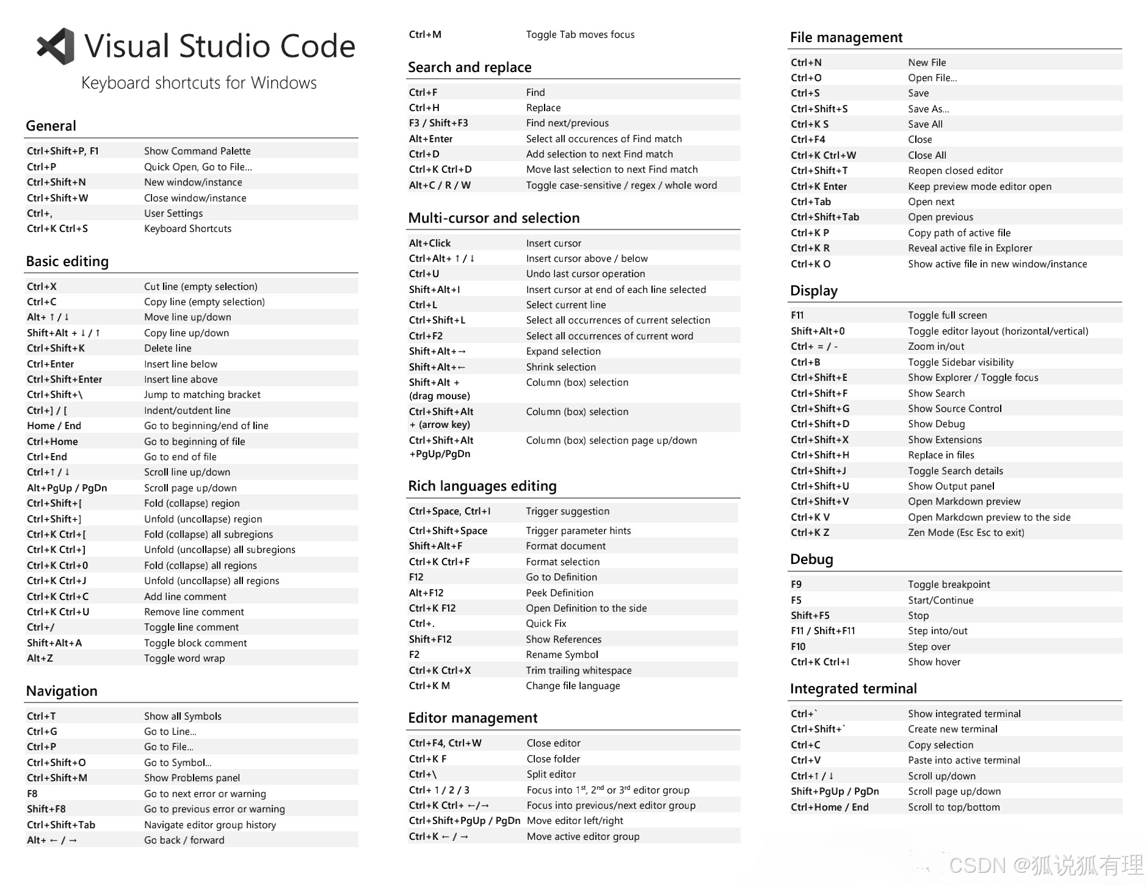Click the Visual Studio Code logo icon
This screenshot has height=885, width=1146.
56,46
